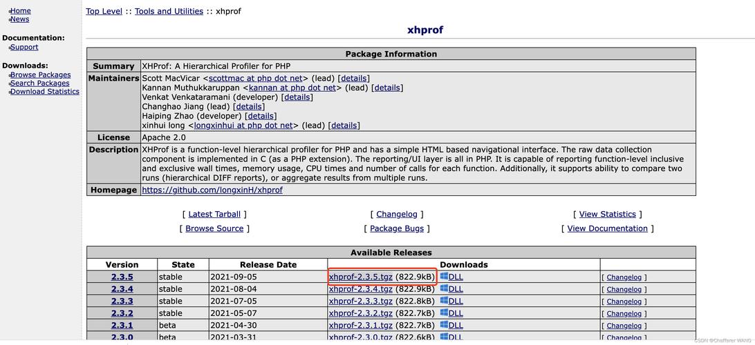The width and height of the screenshot is (755, 345).
Task: Download xhprof-2.3.1.tgz
Action: [361, 326]
